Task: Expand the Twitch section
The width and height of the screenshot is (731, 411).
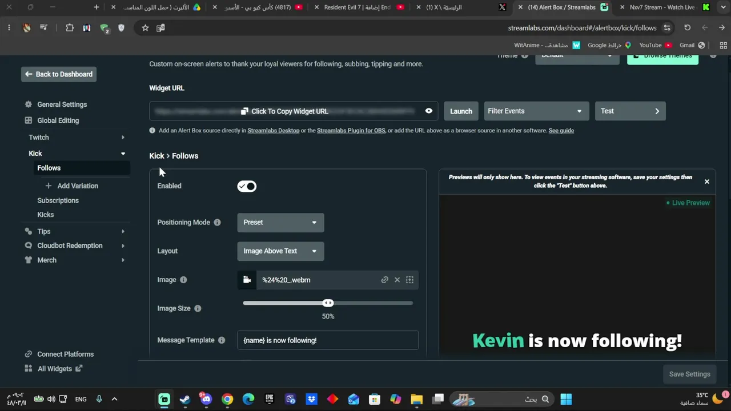Action: (77, 138)
